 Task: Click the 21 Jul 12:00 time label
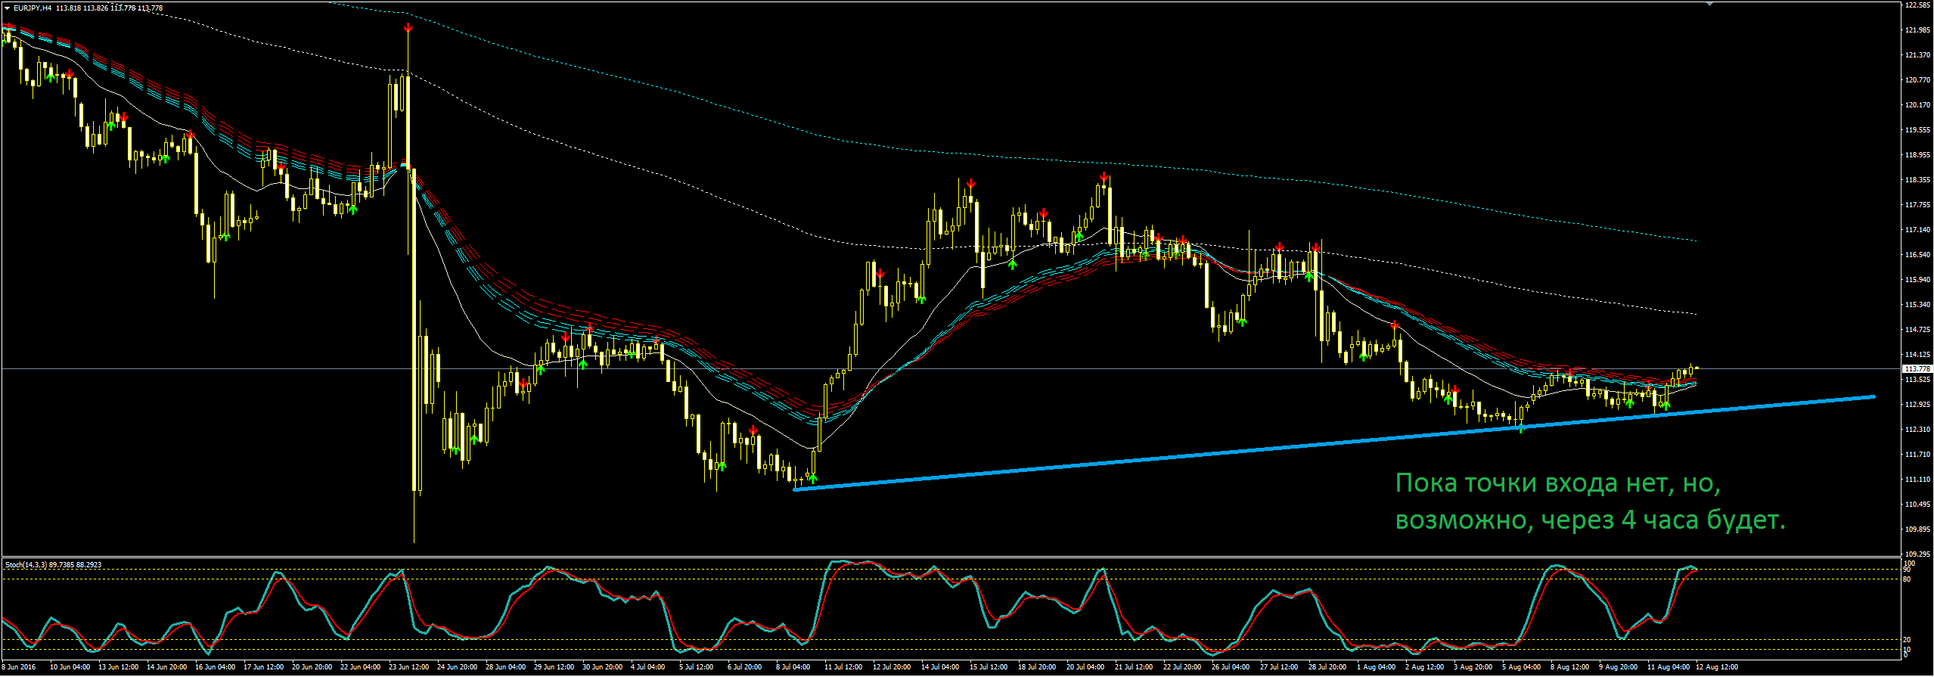point(1134,667)
